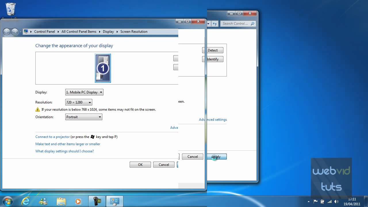Click the Apply button in the back window
The width and height of the screenshot is (368, 207).
pyautogui.click(x=216, y=157)
